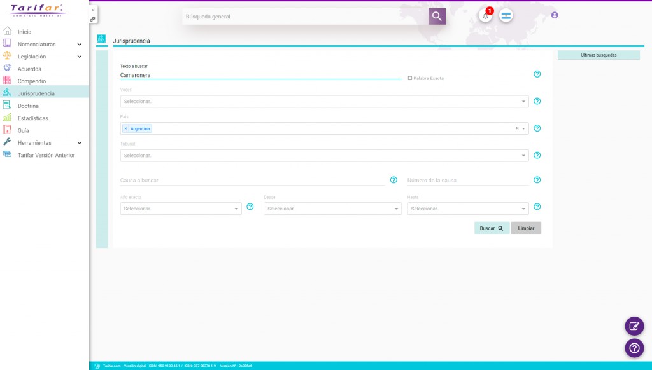Click the Nomenclaturas book icon
This screenshot has width=652, height=370.
click(7, 43)
